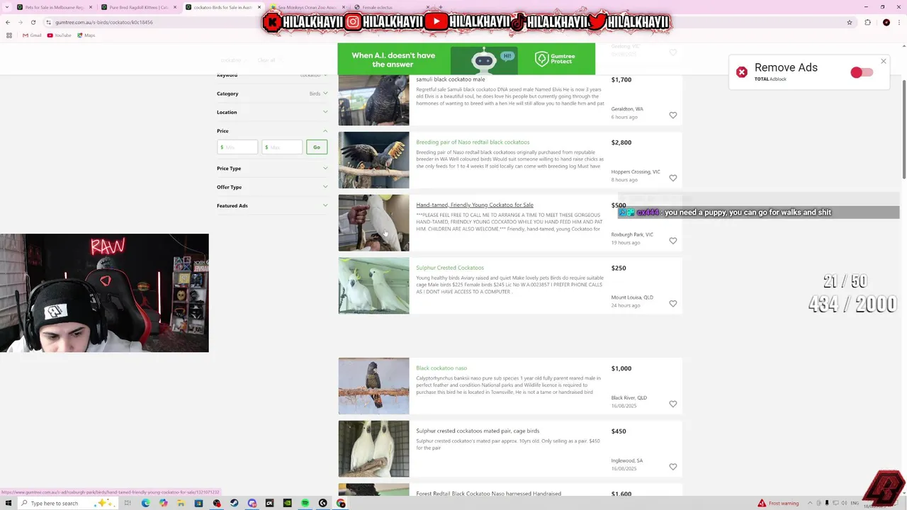Open the Windows Start menu
The width and height of the screenshot is (907, 510).
[9, 503]
